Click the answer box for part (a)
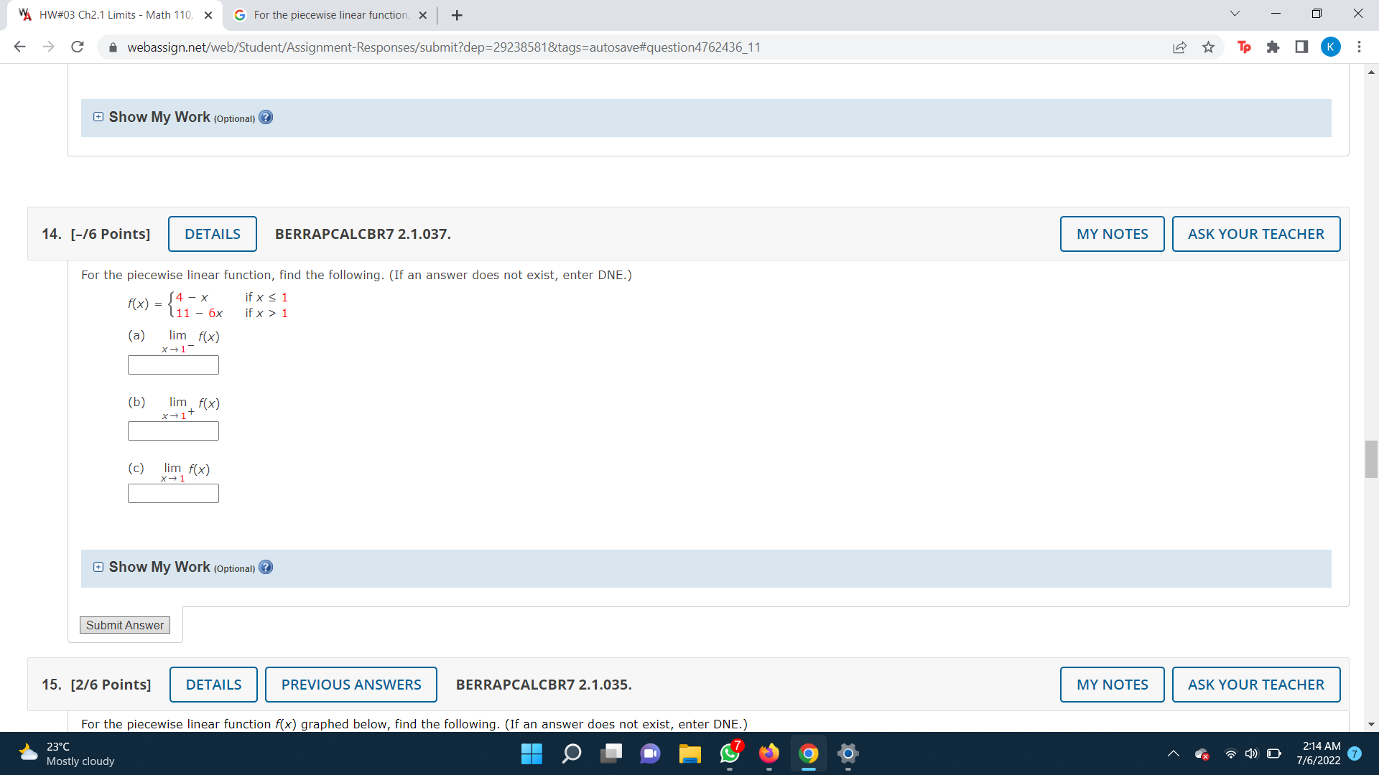Image resolution: width=1379 pixels, height=775 pixels. pyautogui.click(x=173, y=365)
